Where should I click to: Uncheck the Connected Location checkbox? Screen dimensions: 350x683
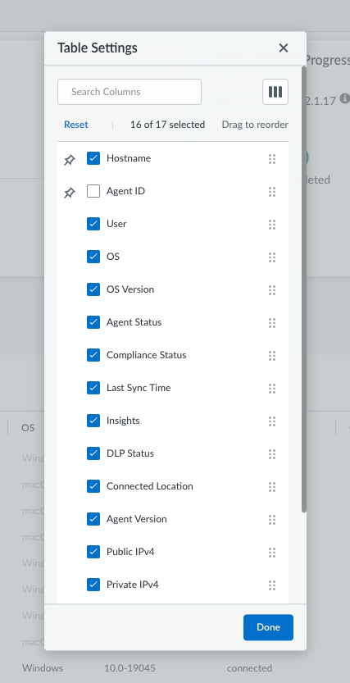point(93,486)
